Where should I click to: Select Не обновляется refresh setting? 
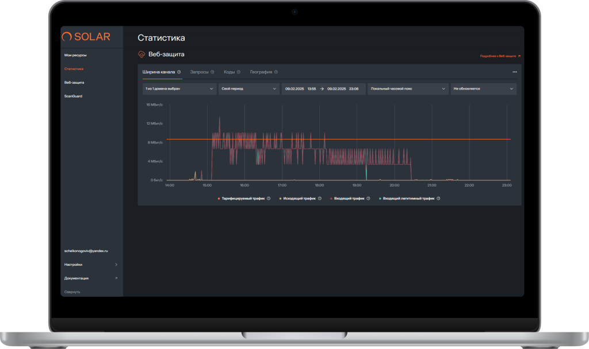click(483, 88)
